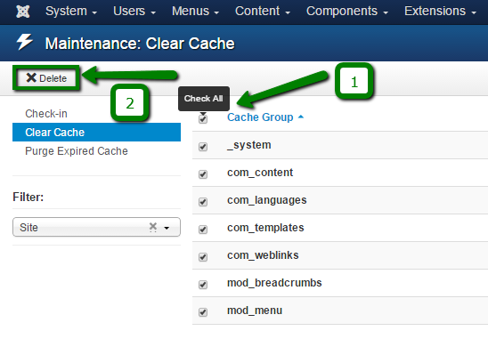Image resolution: width=488 pixels, height=347 pixels.
Task: Uncheck the _system cache group checkbox
Action: click(203, 147)
